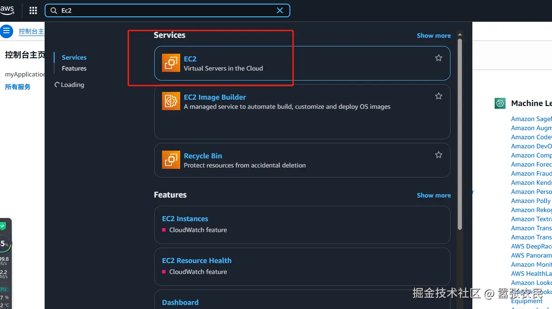Click the myApplication widget text

click(x=25, y=74)
